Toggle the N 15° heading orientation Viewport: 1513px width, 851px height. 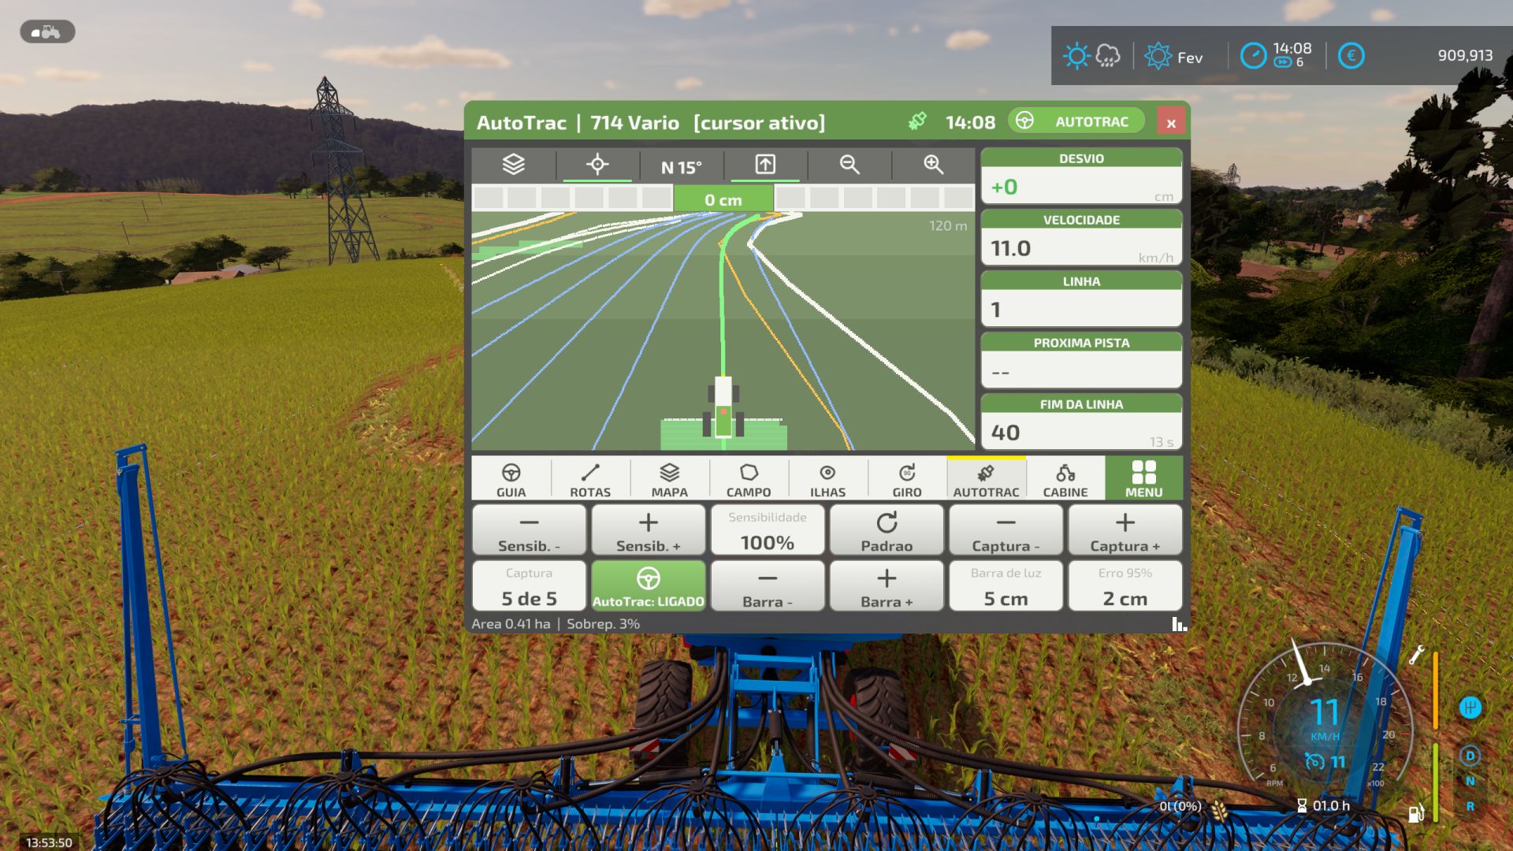681,167
